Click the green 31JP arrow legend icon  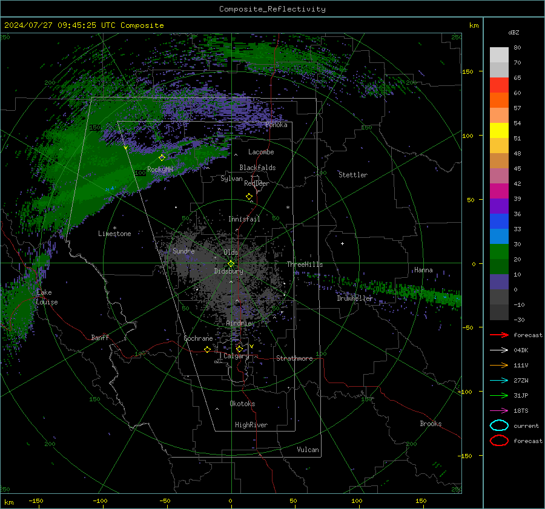499,395
